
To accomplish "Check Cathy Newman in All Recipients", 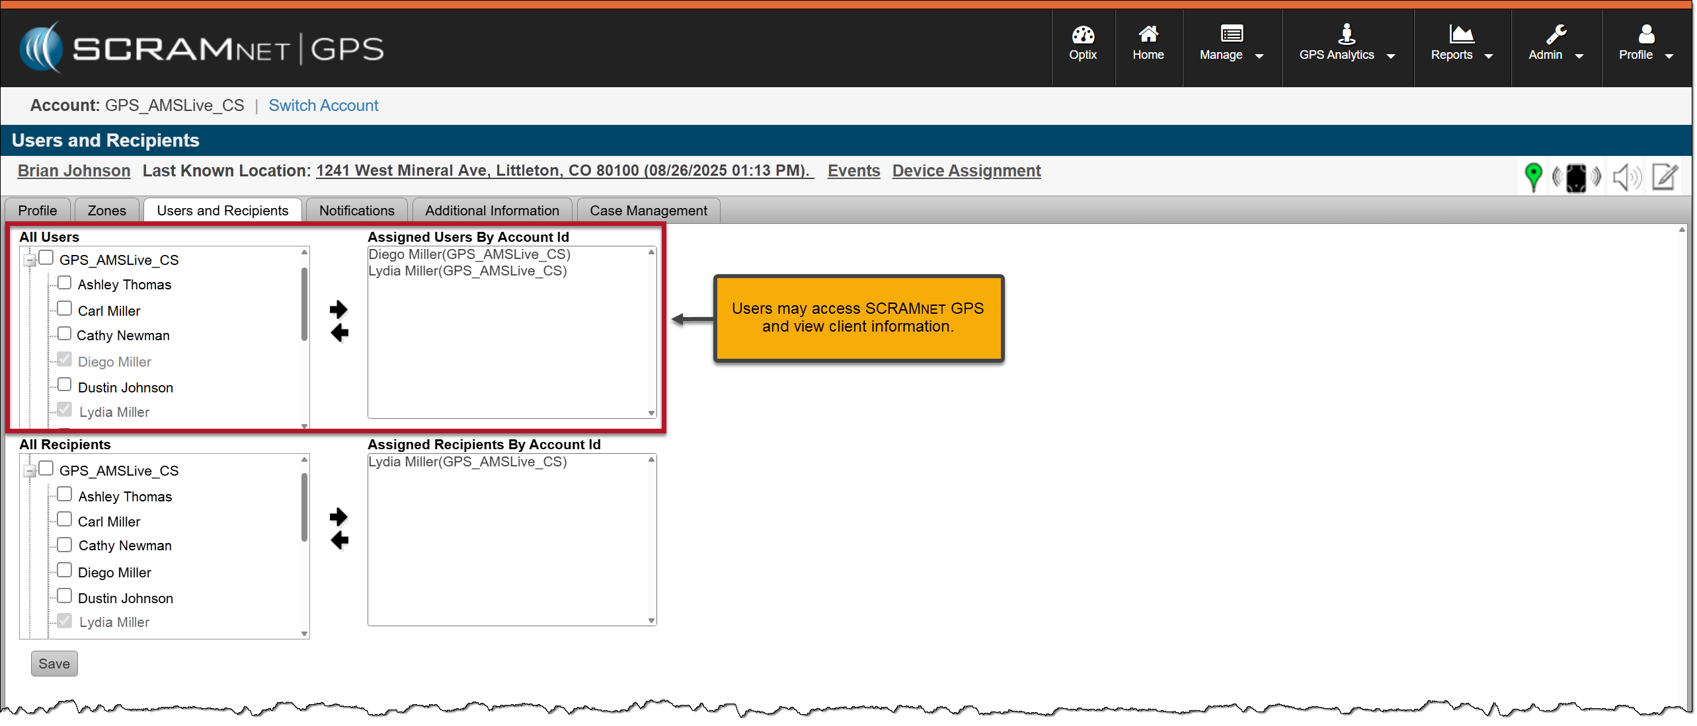I will pos(65,545).
